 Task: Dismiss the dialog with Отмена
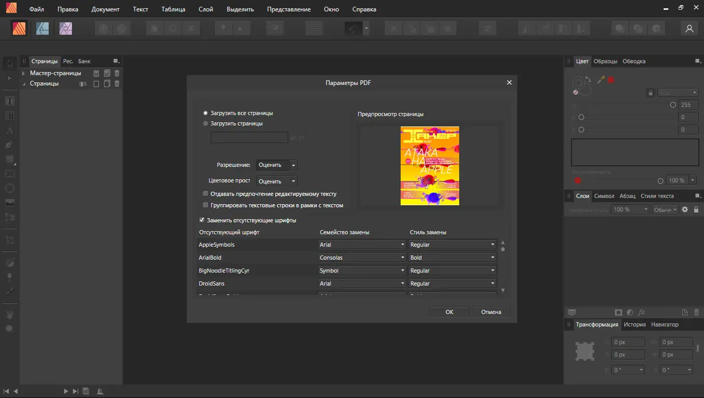491,312
